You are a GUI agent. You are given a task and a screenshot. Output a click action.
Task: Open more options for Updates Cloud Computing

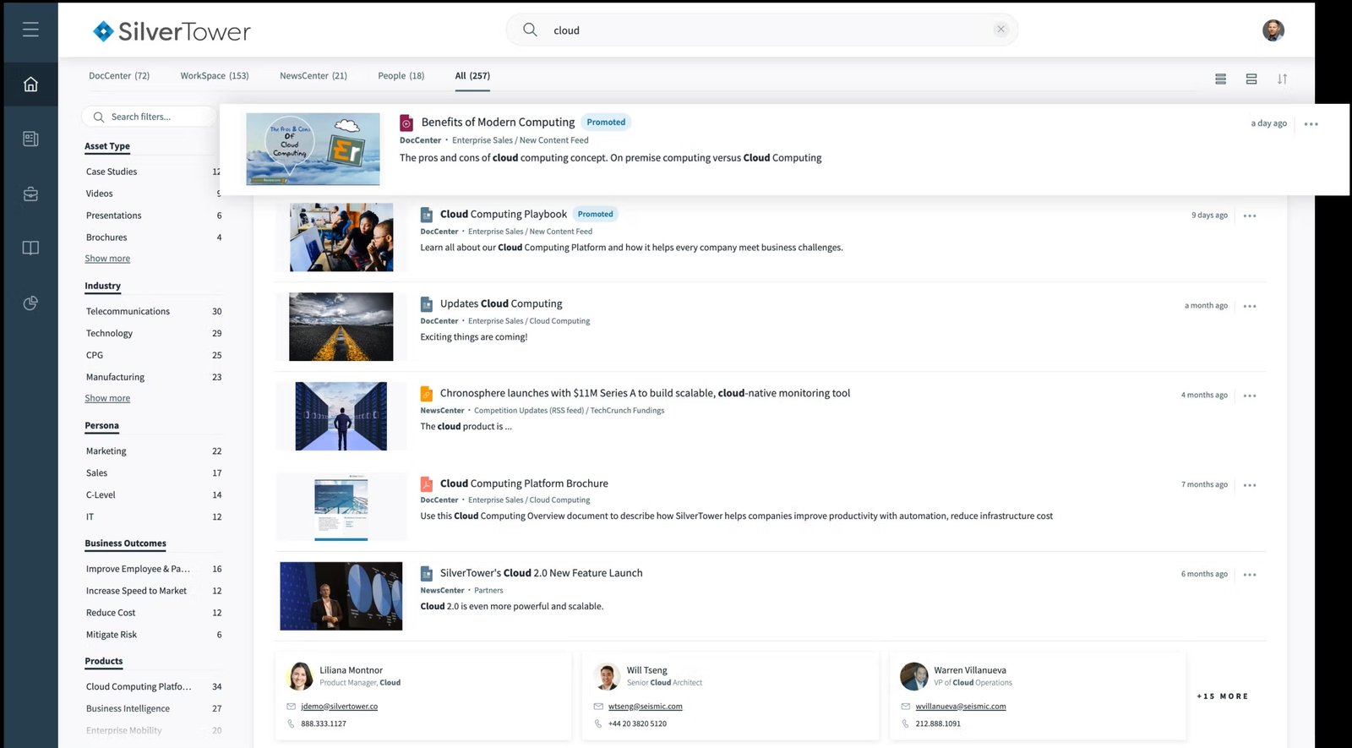[1250, 306]
